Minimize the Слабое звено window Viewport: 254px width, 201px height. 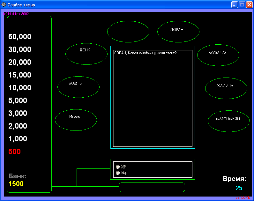[x=234, y=5]
